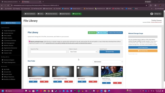This screenshot has height=93, width=165.
Task: Open the user avatar icon beside Sign Out
Action: click(152, 14)
